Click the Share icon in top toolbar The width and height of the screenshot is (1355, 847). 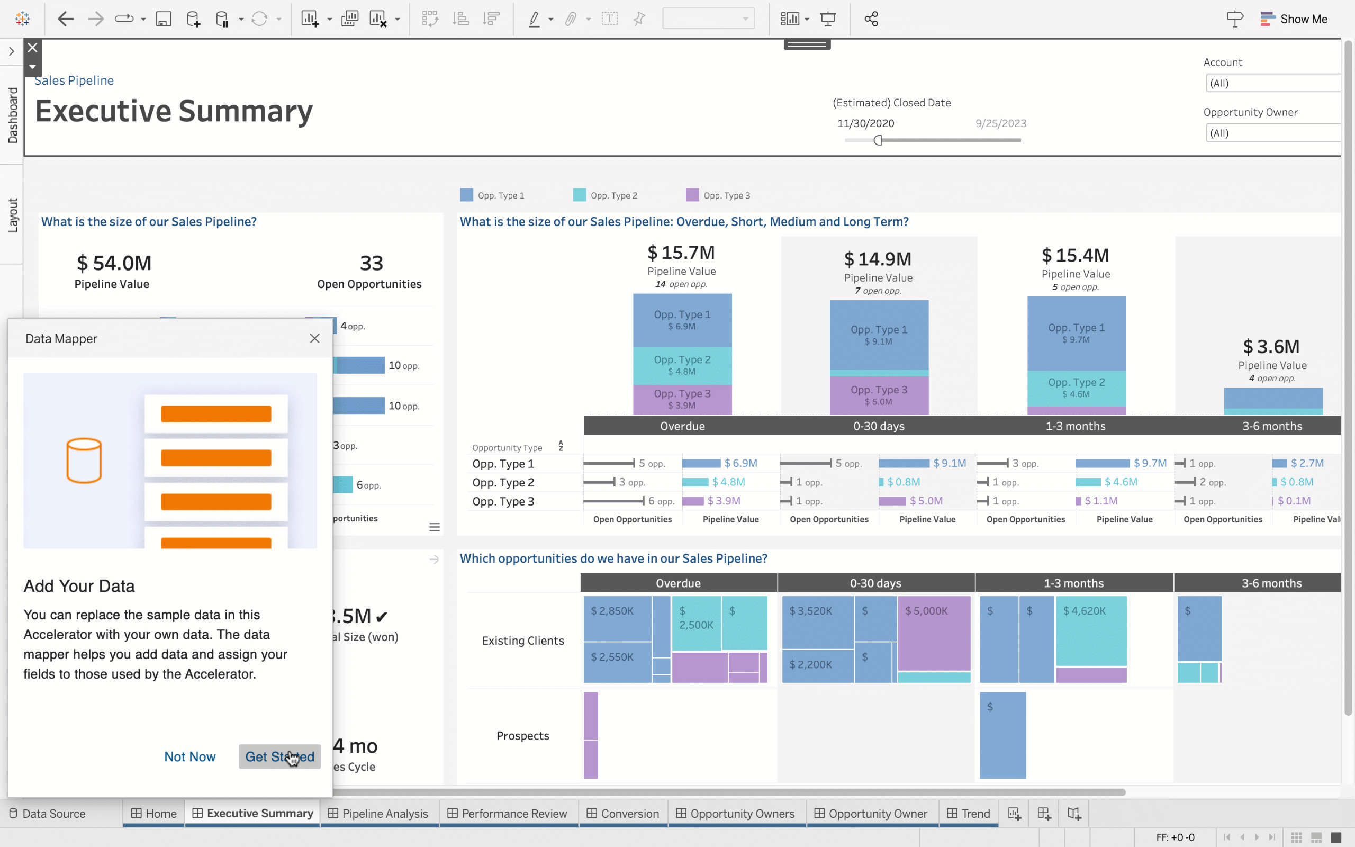click(x=871, y=19)
